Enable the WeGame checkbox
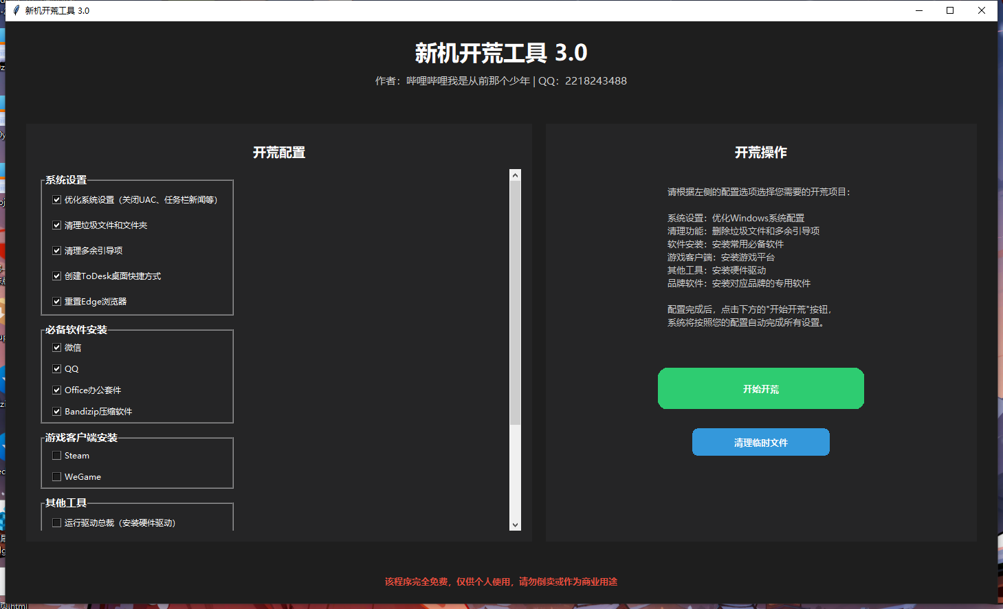Screen dimensions: 1003x609 pyautogui.click(x=56, y=476)
